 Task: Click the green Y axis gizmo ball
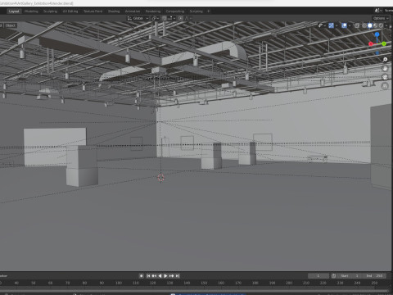click(x=384, y=43)
